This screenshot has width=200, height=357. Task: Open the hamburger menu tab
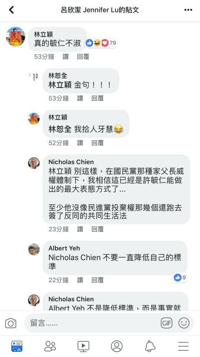click(x=183, y=346)
